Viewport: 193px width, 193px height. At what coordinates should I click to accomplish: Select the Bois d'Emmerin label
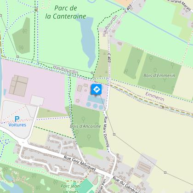[159, 75]
